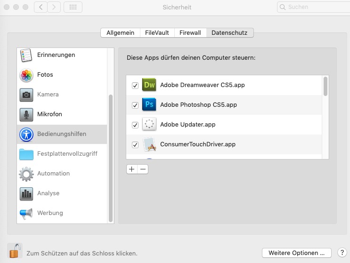Viewport: 350px width, 263px height.
Task: Toggle Adobe Photoshop CS5.app checkbox
Action: pos(135,105)
